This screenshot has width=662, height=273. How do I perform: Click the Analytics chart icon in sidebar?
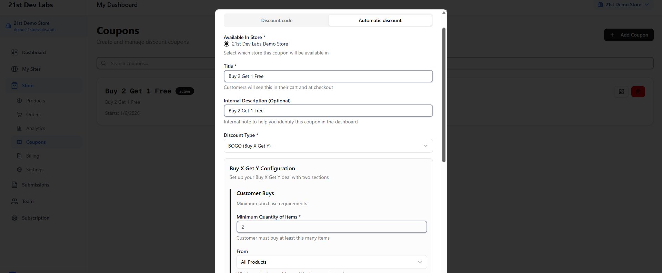click(19, 128)
